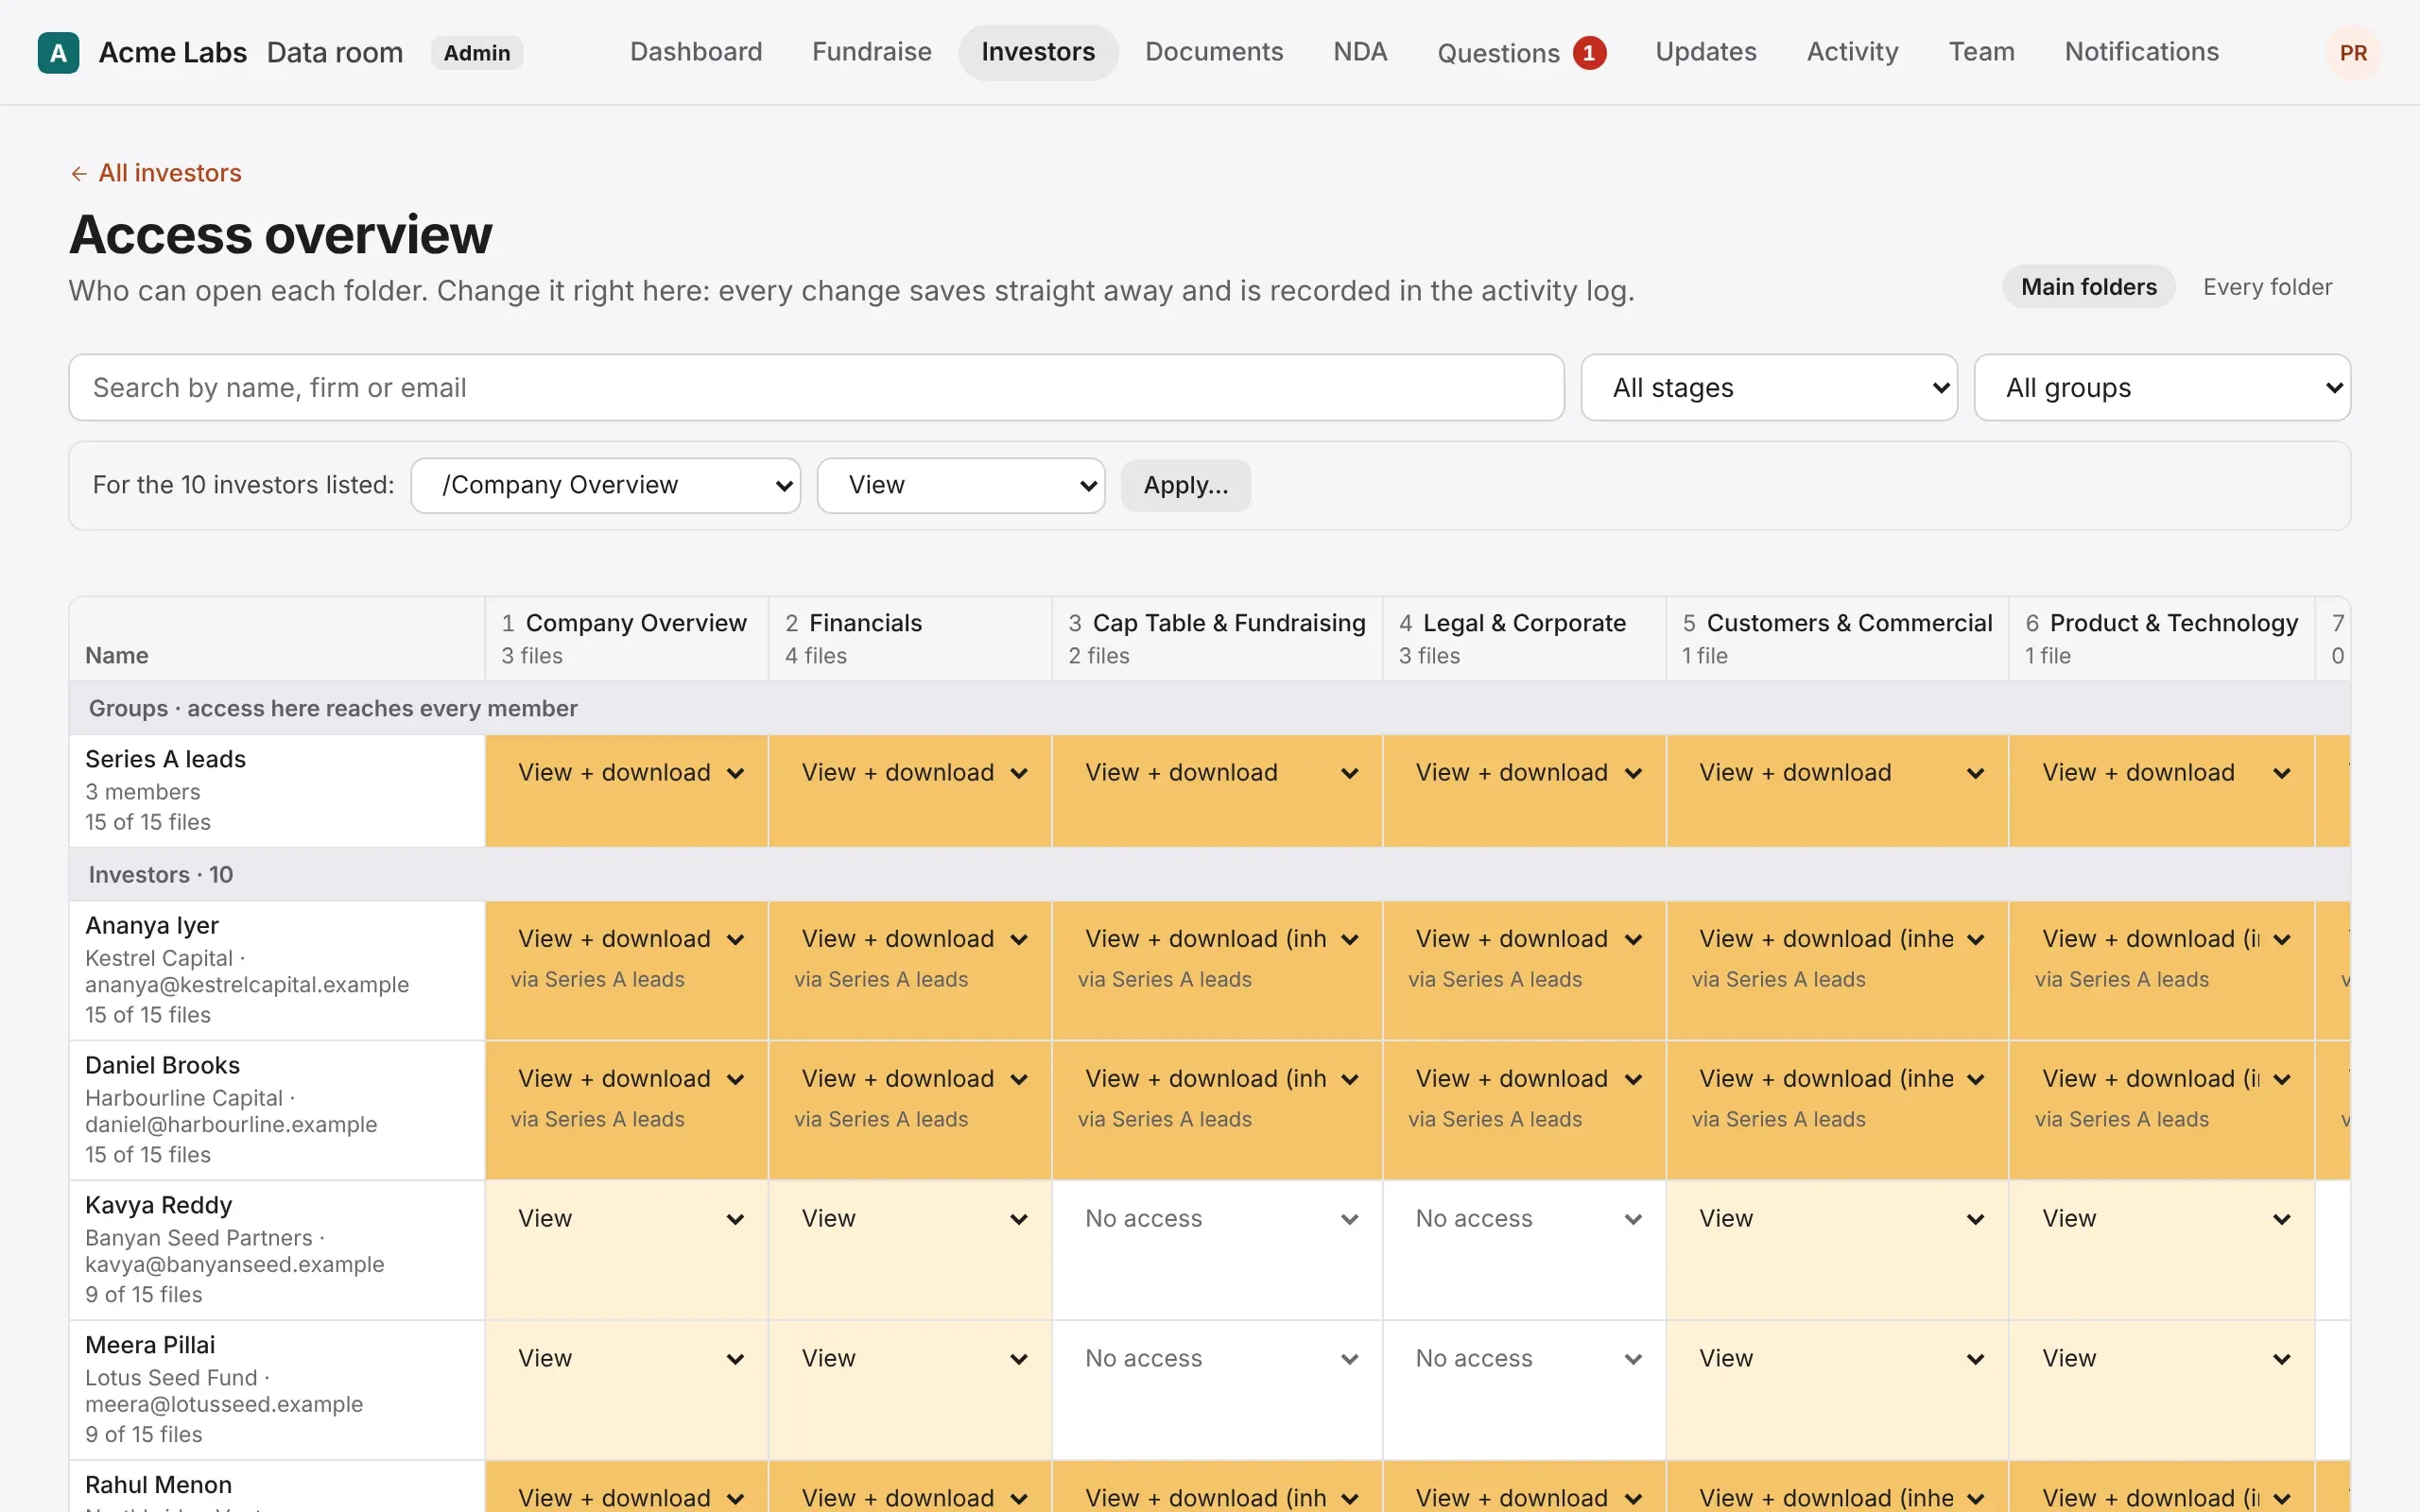Open the All groups dropdown
Viewport: 2420px width, 1512px height.
(2161, 387)
